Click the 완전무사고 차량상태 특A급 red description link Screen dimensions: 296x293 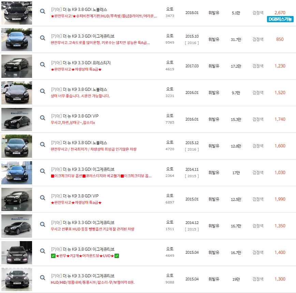coord(76,70)
